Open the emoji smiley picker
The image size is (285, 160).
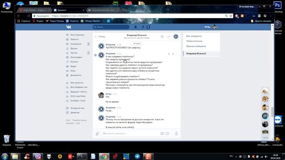[x=167, y=133]
